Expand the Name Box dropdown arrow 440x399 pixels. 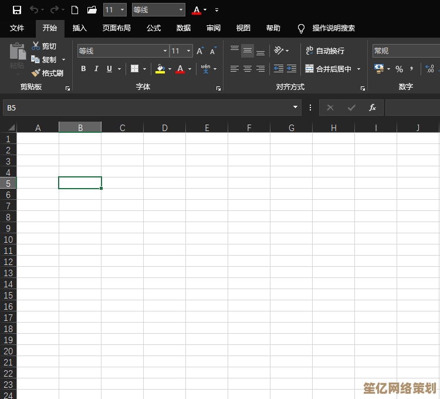[x=296, y=108]
